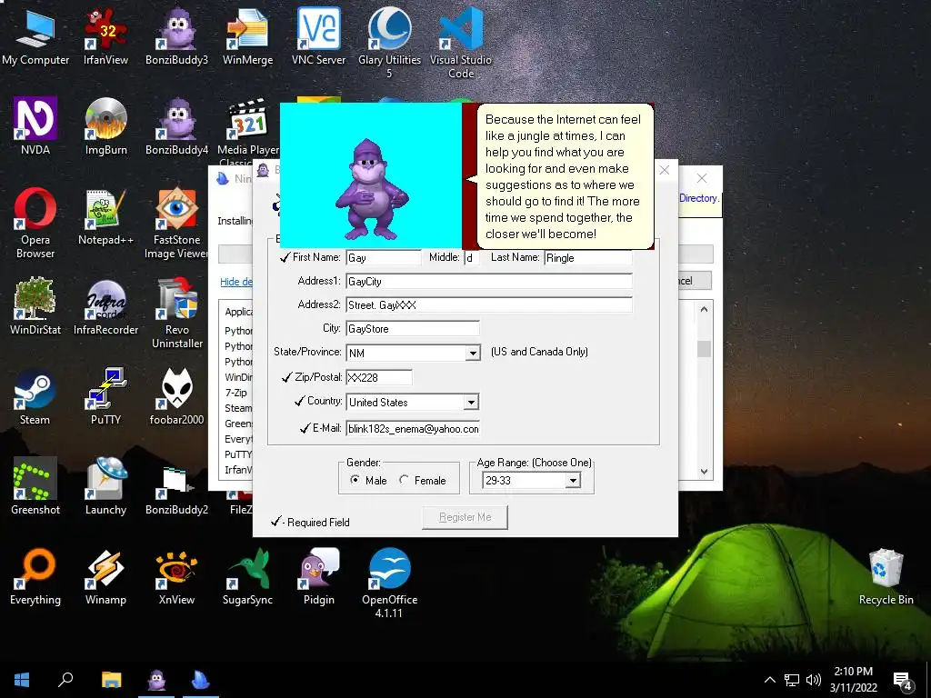
Task: Click the E-Mail input field
Action: coord(413,429)
